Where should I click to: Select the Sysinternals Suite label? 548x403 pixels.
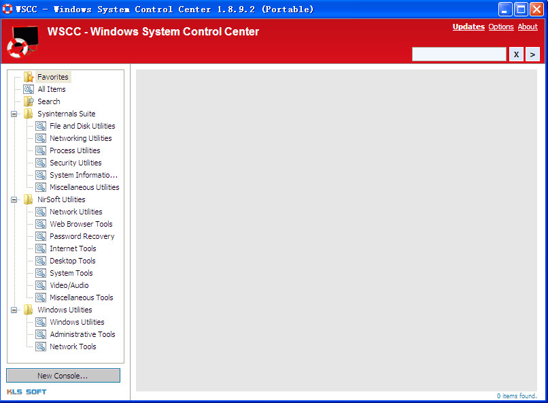tap(67, 114)
